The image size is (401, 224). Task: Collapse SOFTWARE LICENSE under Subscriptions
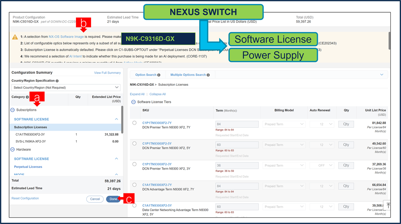click(x=116, y=119)
